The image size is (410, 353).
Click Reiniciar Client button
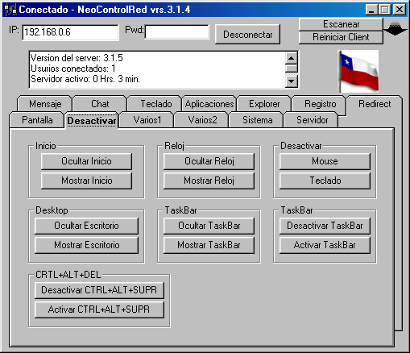click(x=341, y=37)
